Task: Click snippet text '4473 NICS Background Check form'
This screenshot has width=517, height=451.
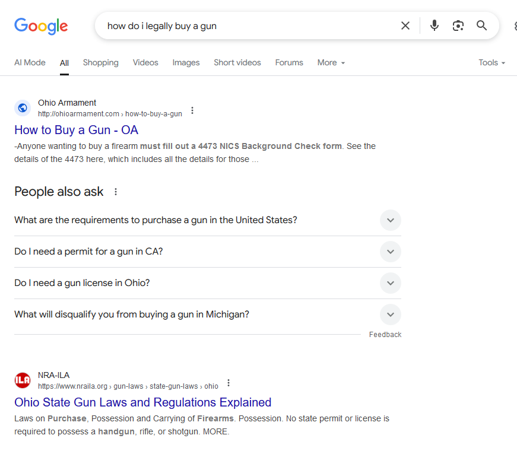Action: pyautogui.click(x=269, y=146)
